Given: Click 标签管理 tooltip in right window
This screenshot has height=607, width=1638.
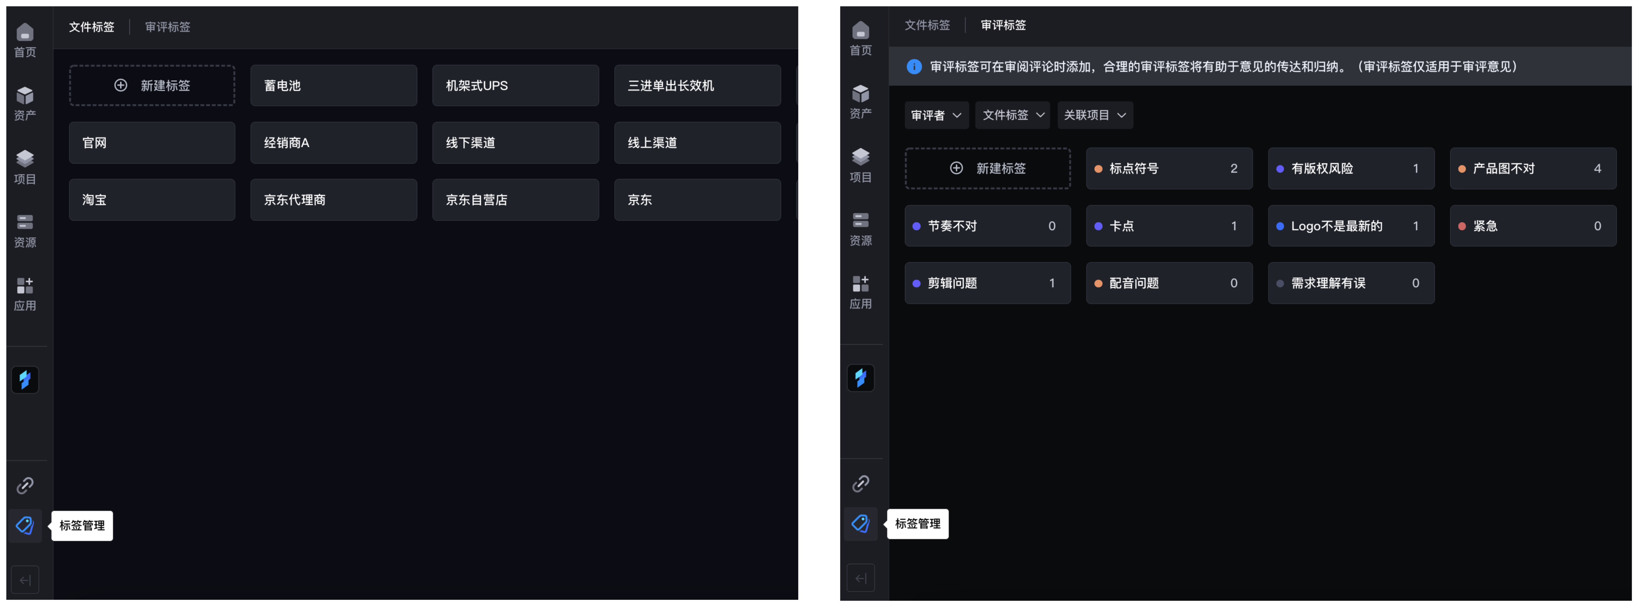Looking at the screenshot, I should pyautogui.click(x=918, y=524).
